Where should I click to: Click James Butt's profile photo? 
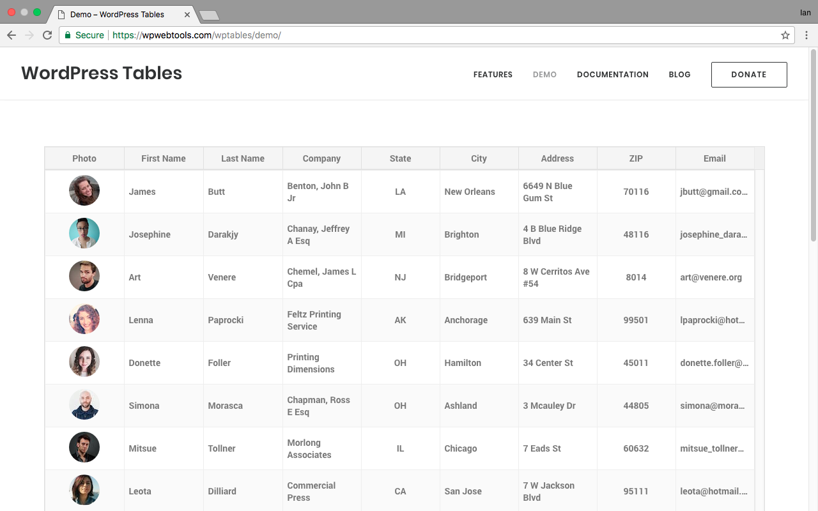pos(84,190)
